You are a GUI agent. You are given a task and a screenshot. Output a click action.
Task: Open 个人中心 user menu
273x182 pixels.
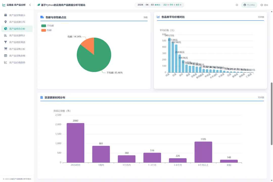tap(249, 5)
